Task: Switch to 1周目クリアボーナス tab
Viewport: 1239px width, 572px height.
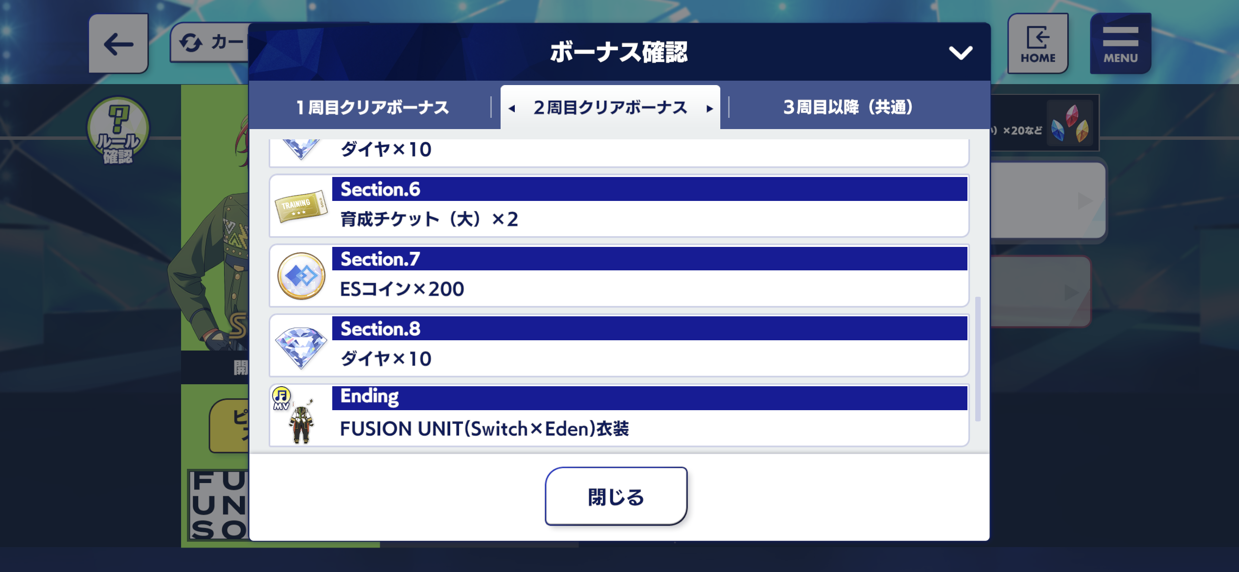Action: [x=372, y=107]
